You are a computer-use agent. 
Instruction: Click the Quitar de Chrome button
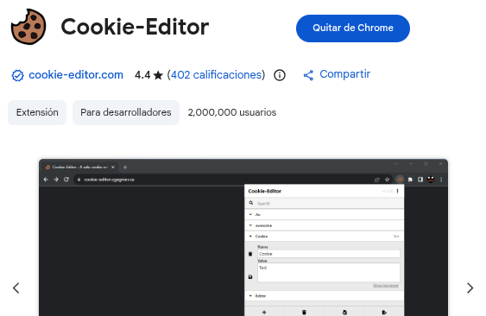point(353,28)
